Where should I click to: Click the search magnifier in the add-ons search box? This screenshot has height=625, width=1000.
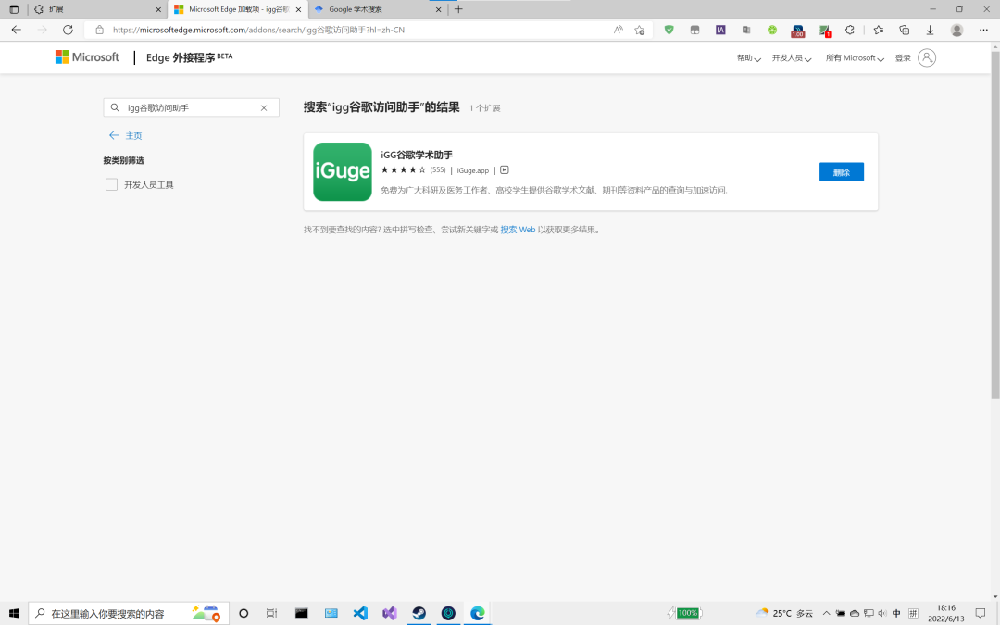[115, 107]
